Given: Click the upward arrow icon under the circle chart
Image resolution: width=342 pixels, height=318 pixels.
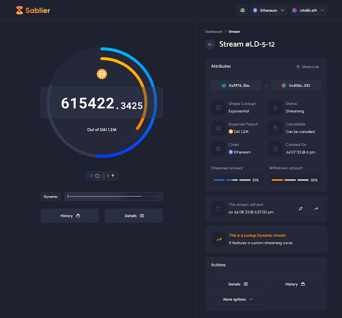Looking at the screenshot, I should 113,176.
